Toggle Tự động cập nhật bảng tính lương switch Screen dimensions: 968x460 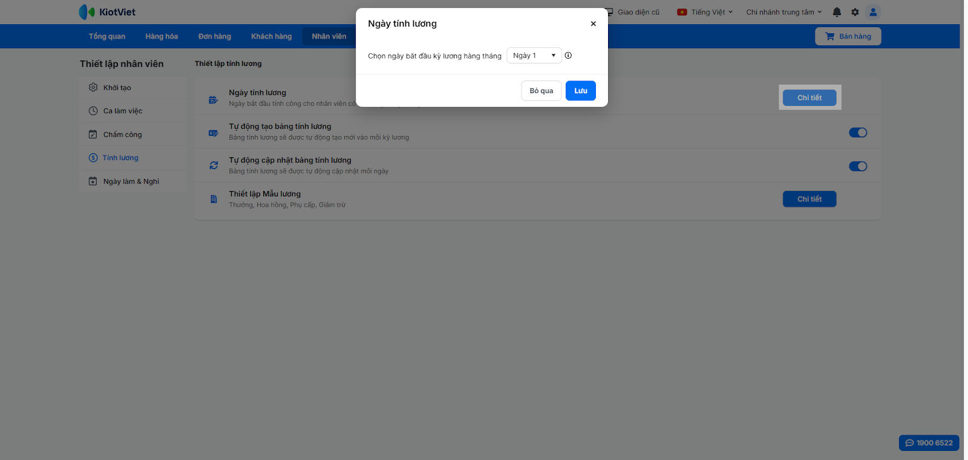[858, 166]
